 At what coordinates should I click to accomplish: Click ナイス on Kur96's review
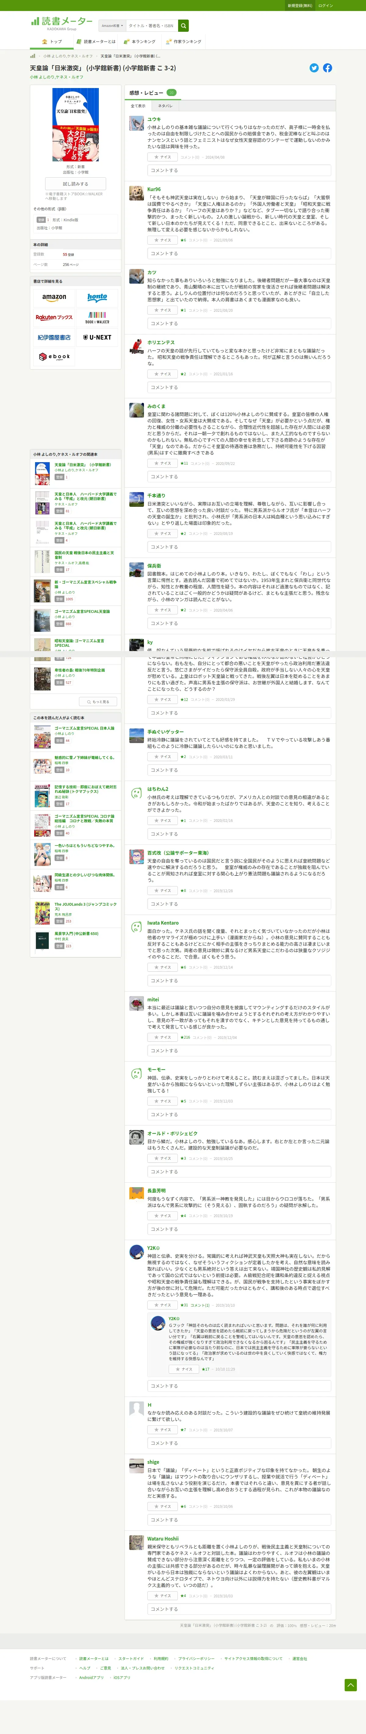162,240
